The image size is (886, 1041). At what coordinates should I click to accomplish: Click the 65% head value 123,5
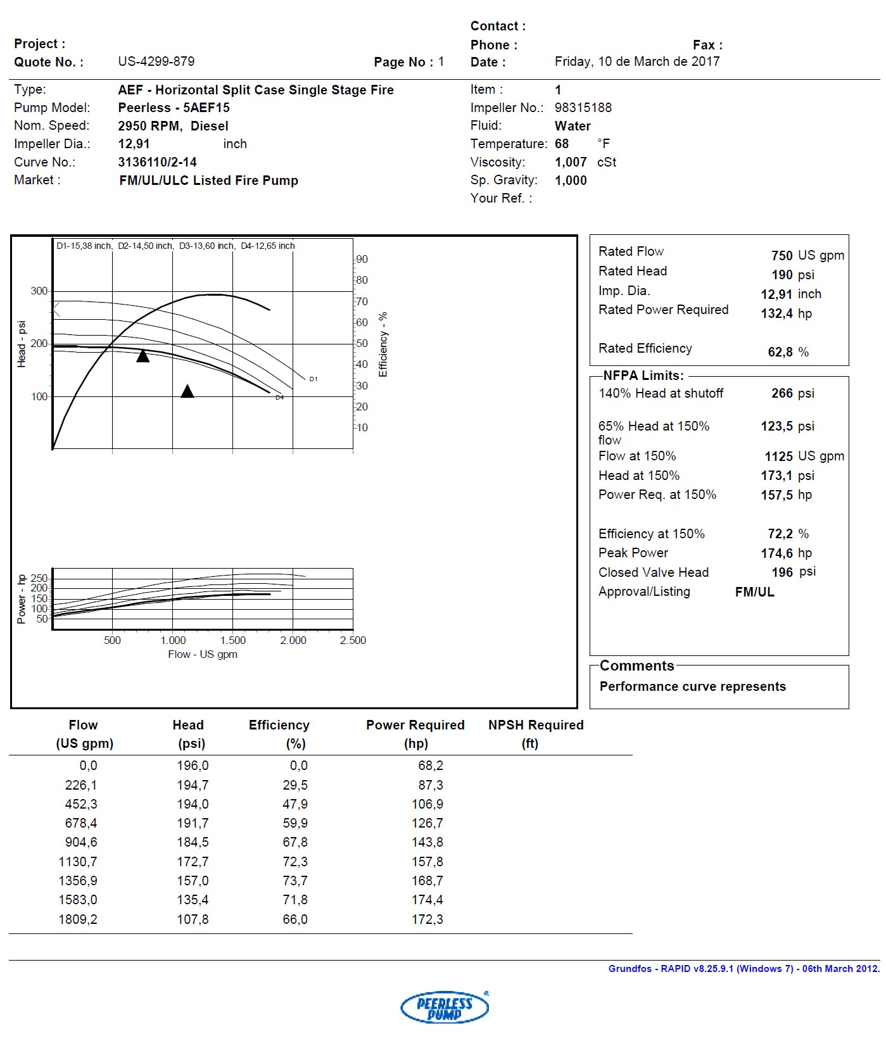click(x=777, y=426)
